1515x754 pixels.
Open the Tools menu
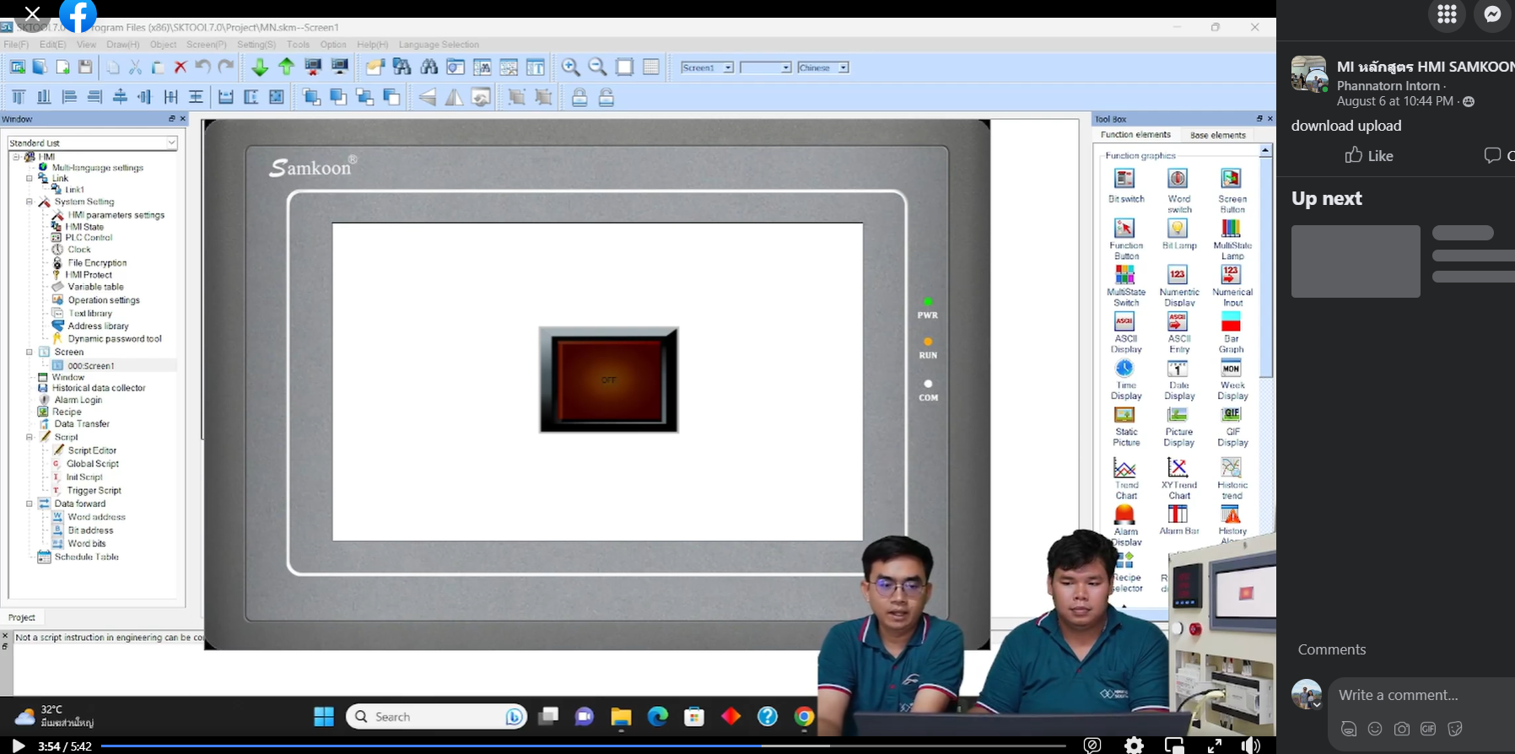298,45
